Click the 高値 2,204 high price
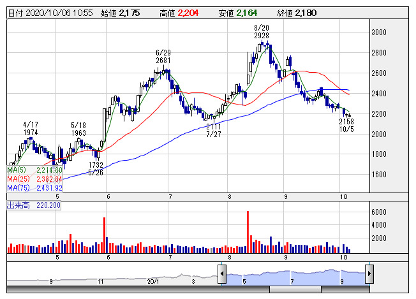Viewport: 416px width, 299px height. pos(179,13)
